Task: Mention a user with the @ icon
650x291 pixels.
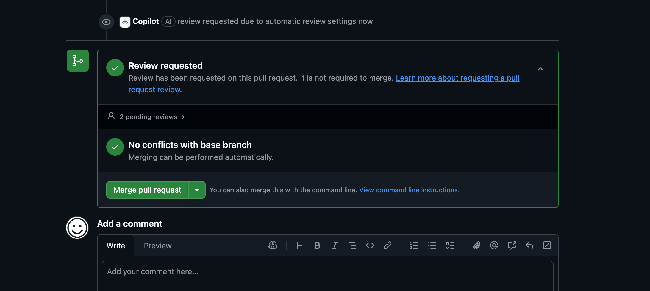Action: [494, 245]
